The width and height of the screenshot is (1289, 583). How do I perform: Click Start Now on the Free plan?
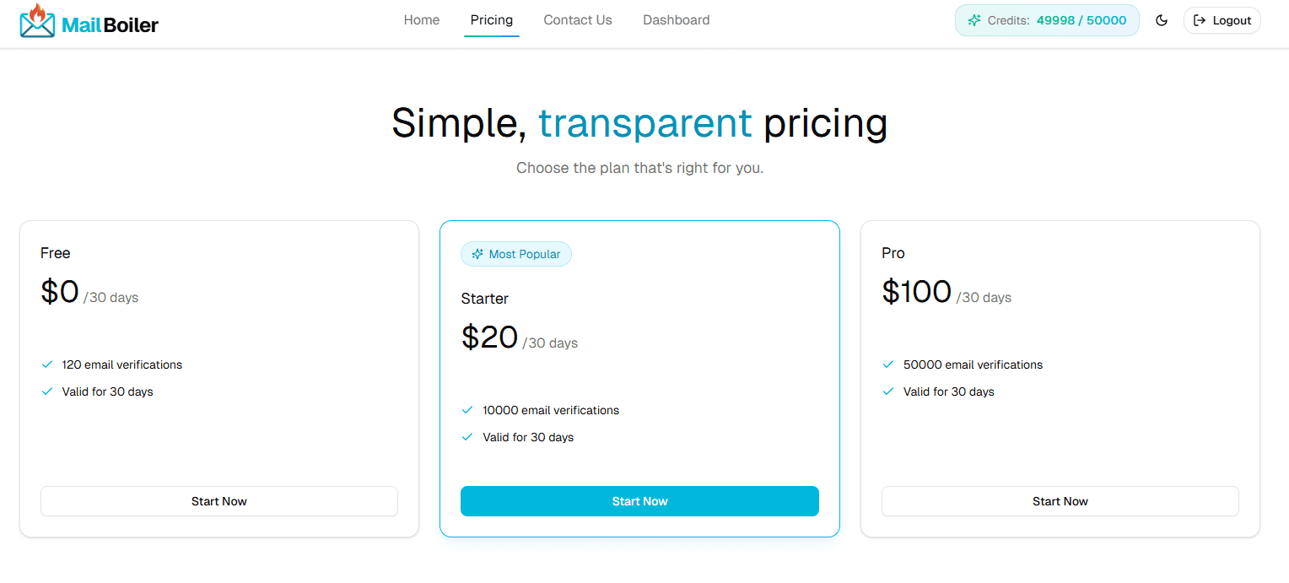point(218,501)
